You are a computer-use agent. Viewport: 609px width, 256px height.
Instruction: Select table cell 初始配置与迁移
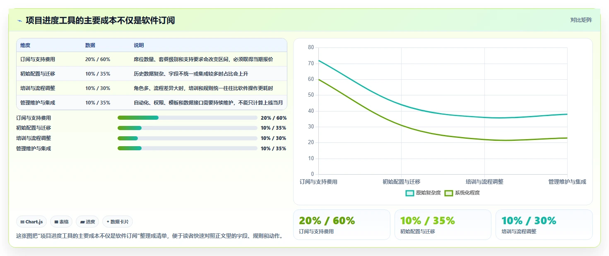[38, 74]
